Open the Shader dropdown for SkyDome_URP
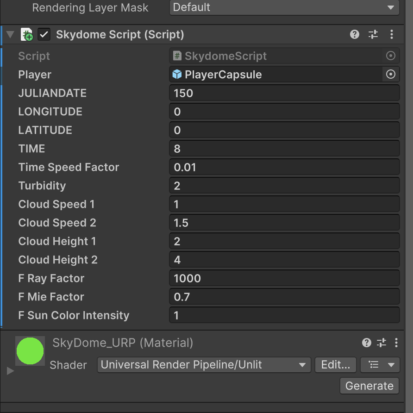Image resolution: width=413 pixels, height=413 pixels. point(204,365)
